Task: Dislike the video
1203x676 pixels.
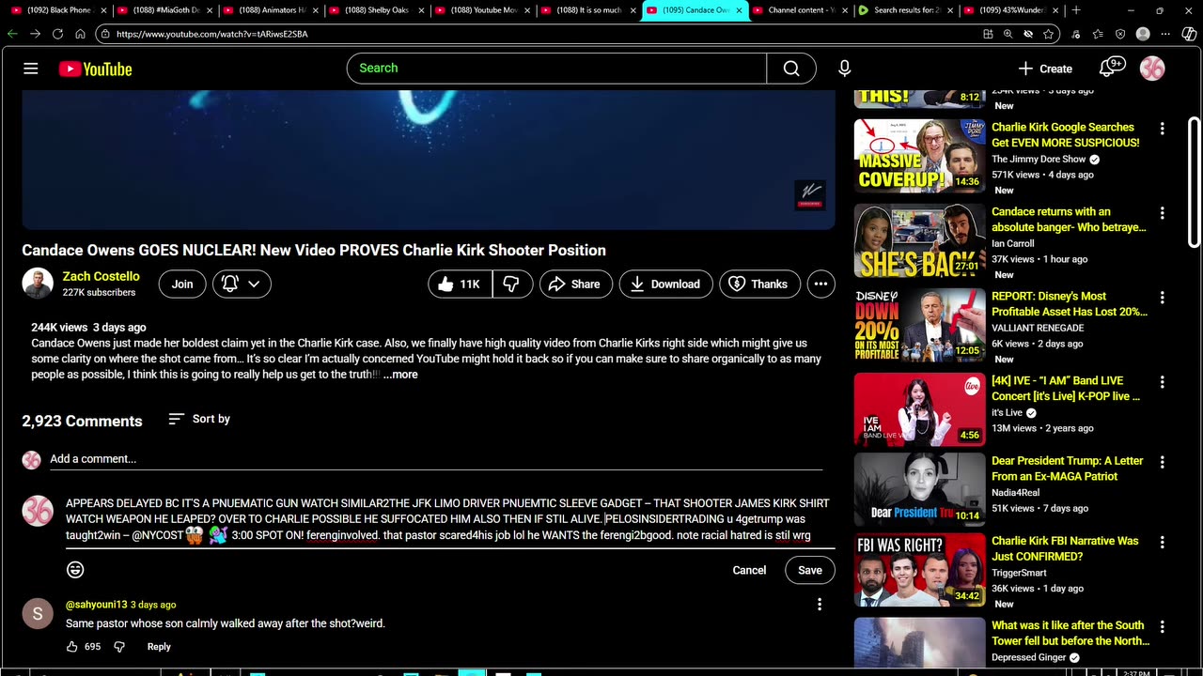Action: (512, 284)
